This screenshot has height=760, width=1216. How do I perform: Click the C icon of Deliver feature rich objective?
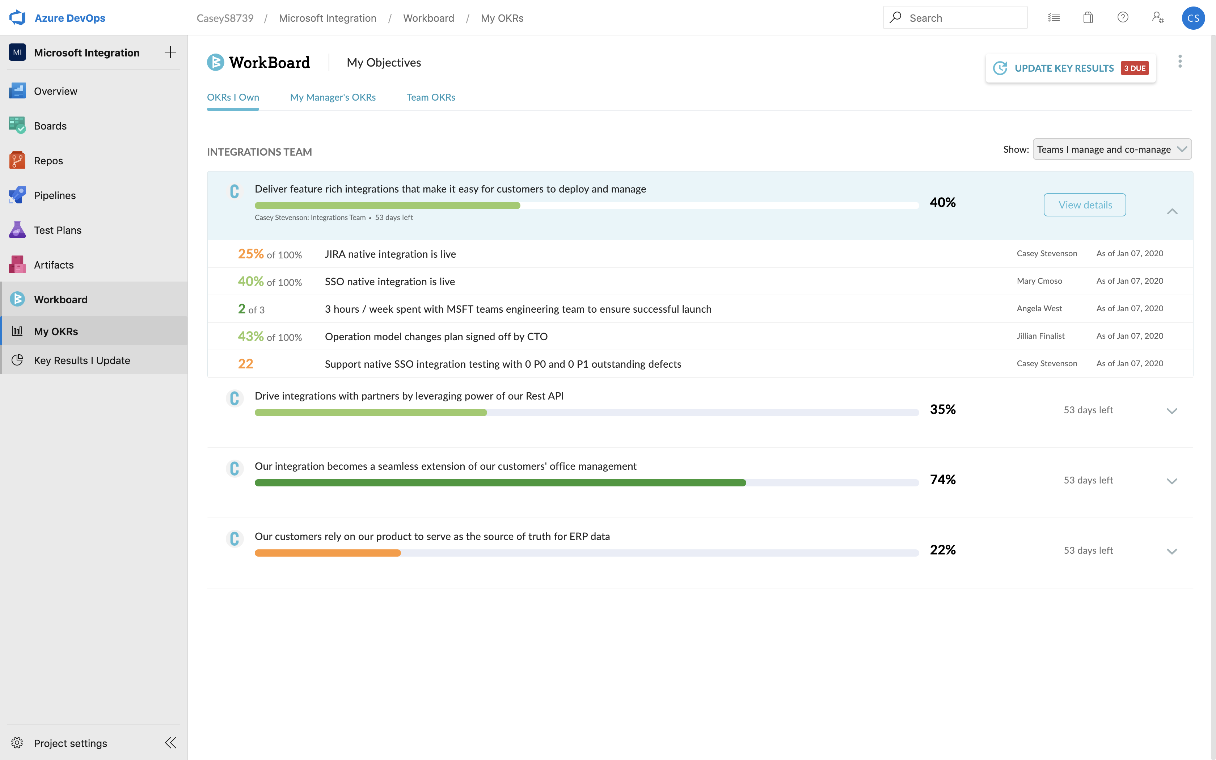[234, 191]
